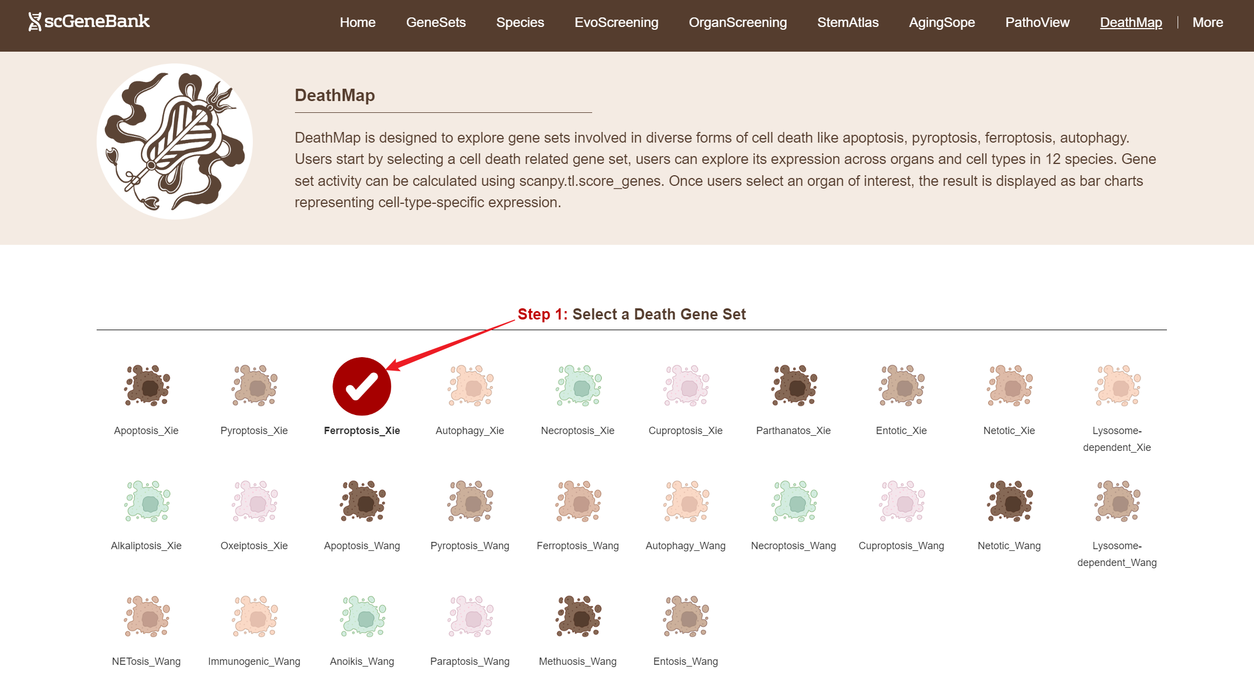1254x689 pixels.
Task: Select the Apoptosis_Xie gene set icon
Action: pyautogui.click(x=147, y=386)
